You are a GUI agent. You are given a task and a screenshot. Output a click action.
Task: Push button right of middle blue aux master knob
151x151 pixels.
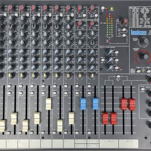click(117, 60)
